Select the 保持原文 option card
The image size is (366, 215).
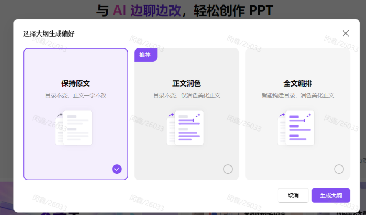pos(76,114)
